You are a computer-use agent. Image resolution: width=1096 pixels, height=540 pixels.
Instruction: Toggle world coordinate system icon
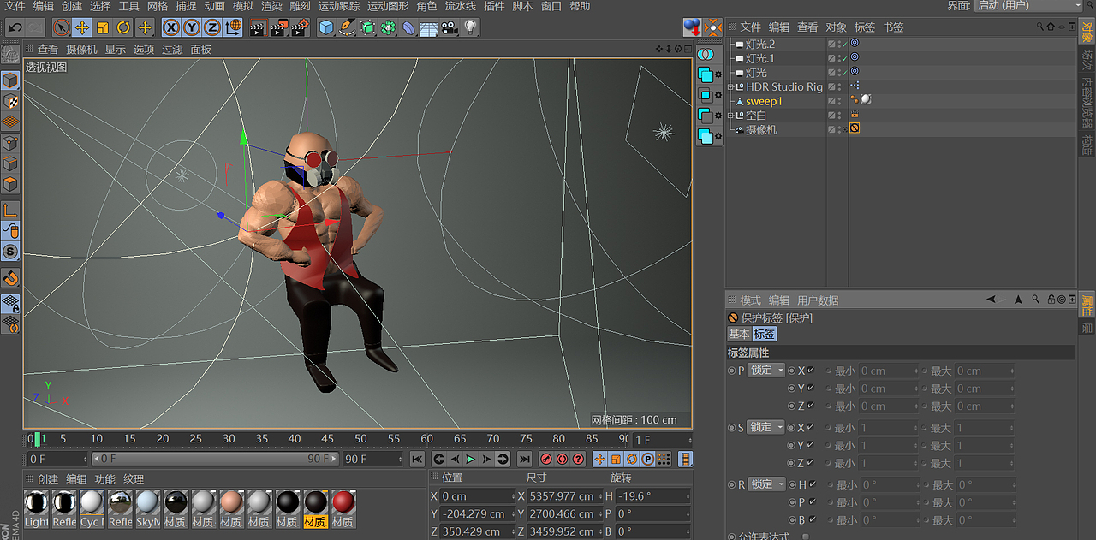pos(233,27)
